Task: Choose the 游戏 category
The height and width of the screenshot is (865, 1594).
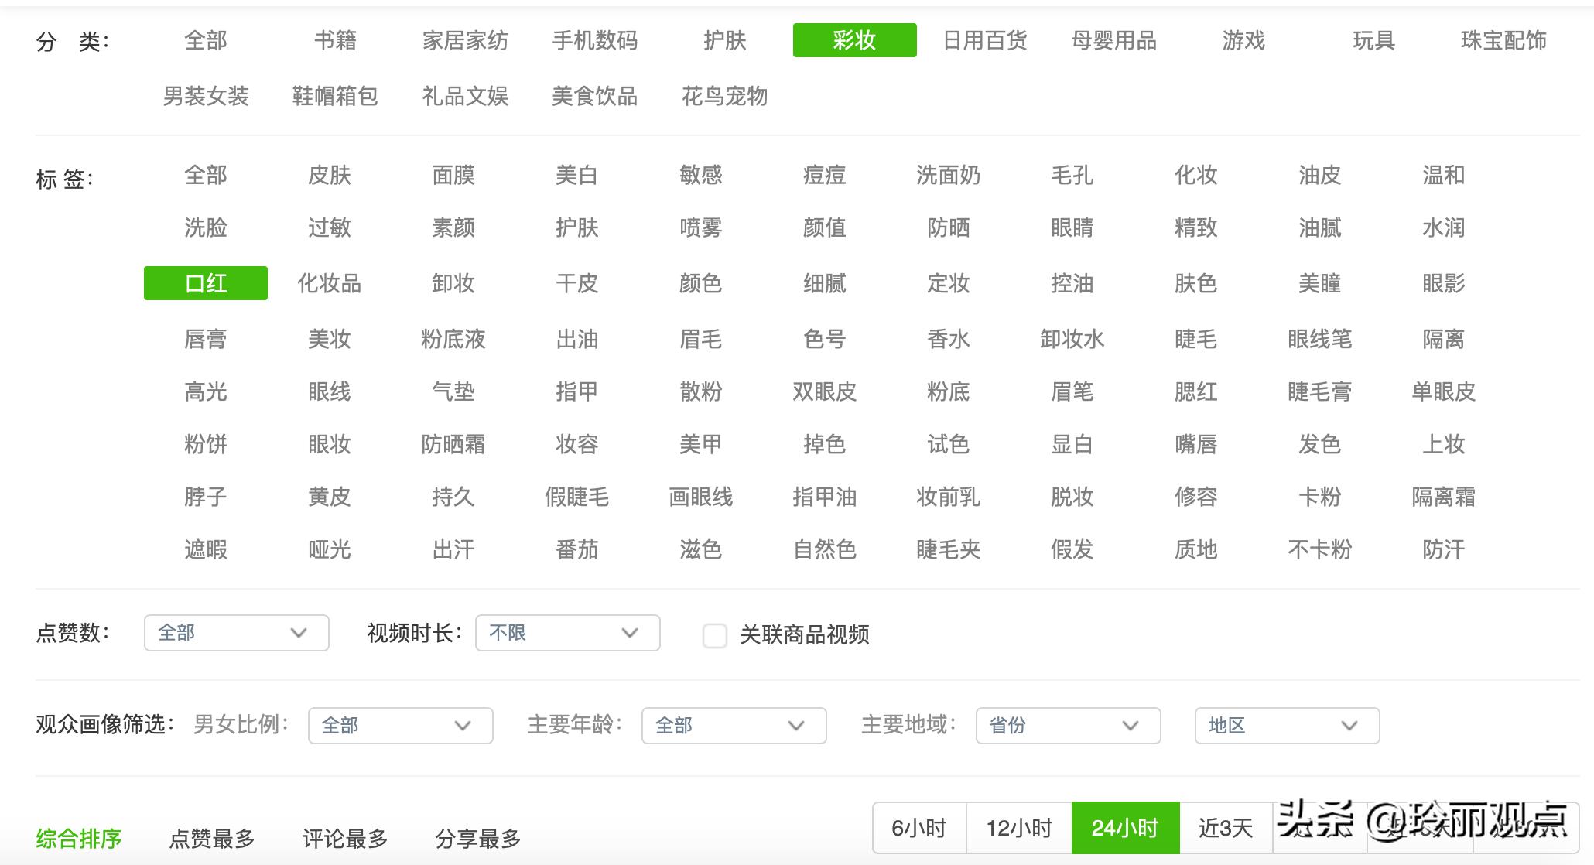Action: point(1244,40)
